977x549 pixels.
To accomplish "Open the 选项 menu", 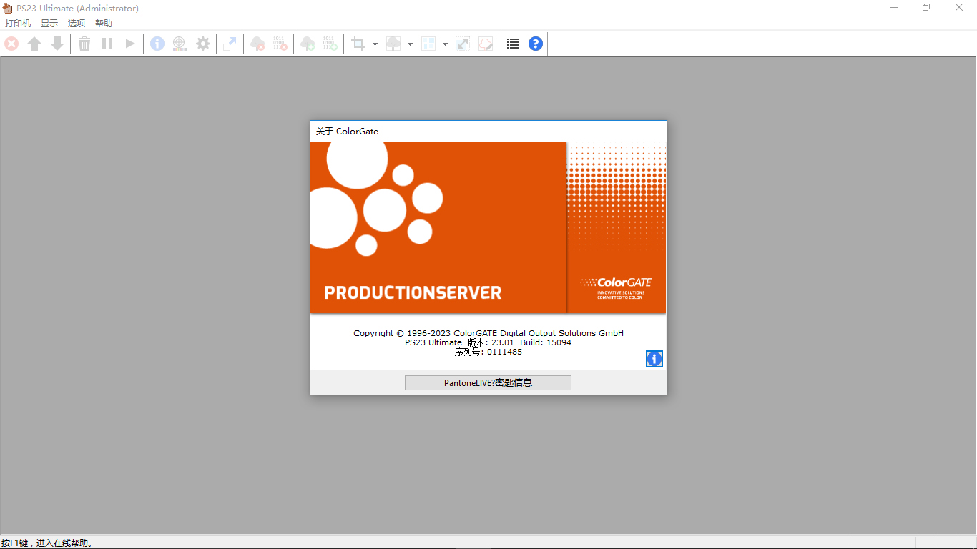I will click(77, 24).
